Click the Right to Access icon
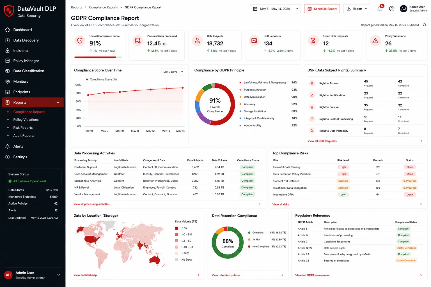 tap(312, 83)
